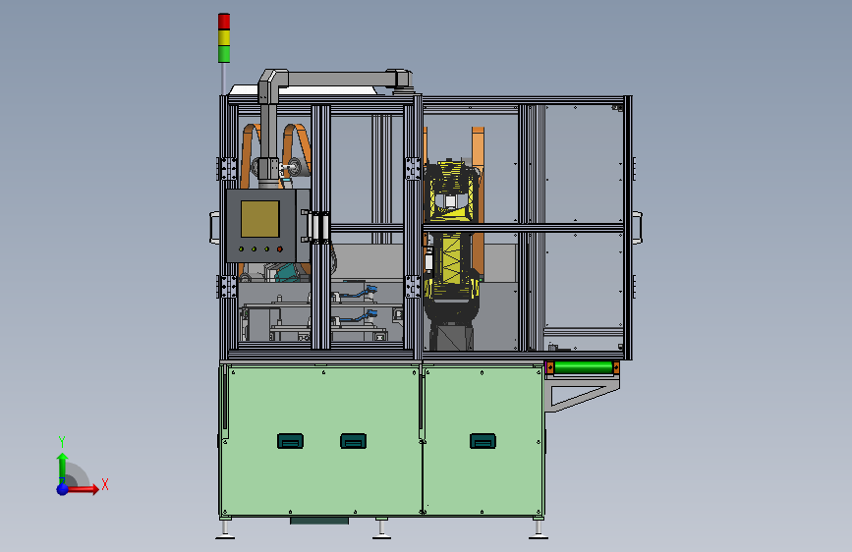The height and width of the screenshot is (552, 852).
Task: Select the middle handle on the green cabinet
Action: [353, 441]
